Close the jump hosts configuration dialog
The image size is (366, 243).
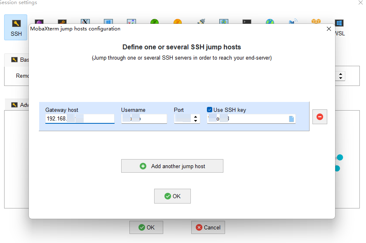coord(329,29)
